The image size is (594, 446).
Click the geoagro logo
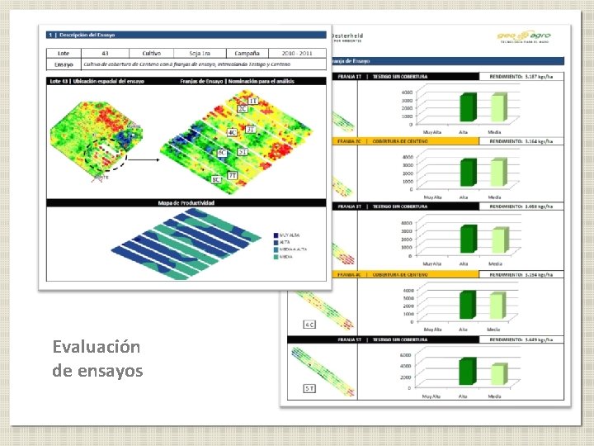(x=524, y=37)
